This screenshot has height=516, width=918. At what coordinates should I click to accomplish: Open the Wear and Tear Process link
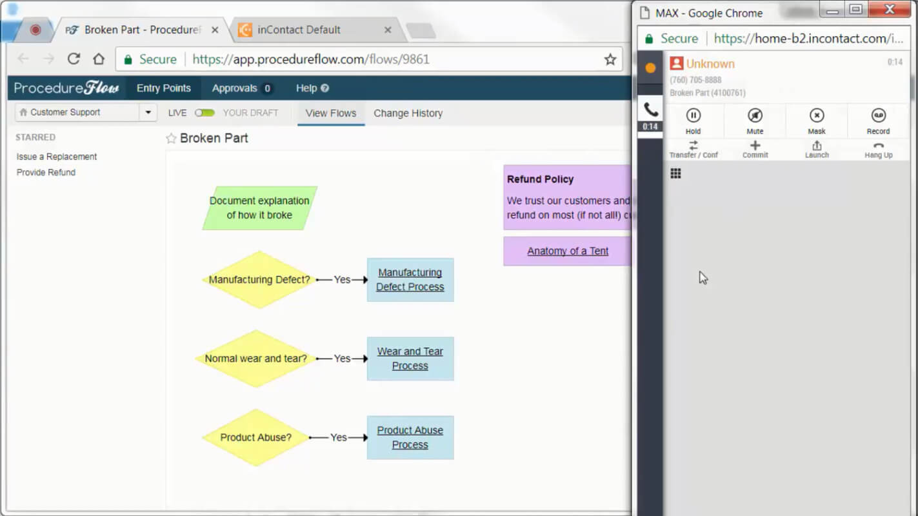click(410, 359)
